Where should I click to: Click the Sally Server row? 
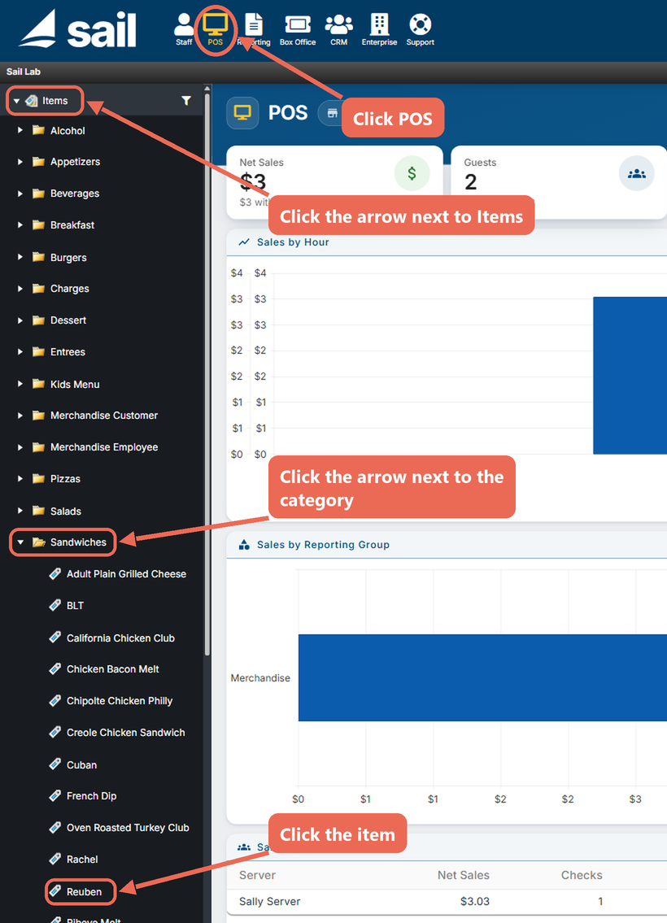point(447,901)
